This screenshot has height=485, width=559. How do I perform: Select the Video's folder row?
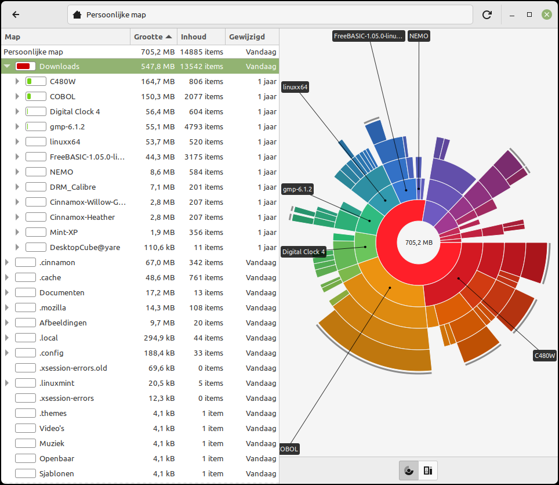tap(140, 428)
